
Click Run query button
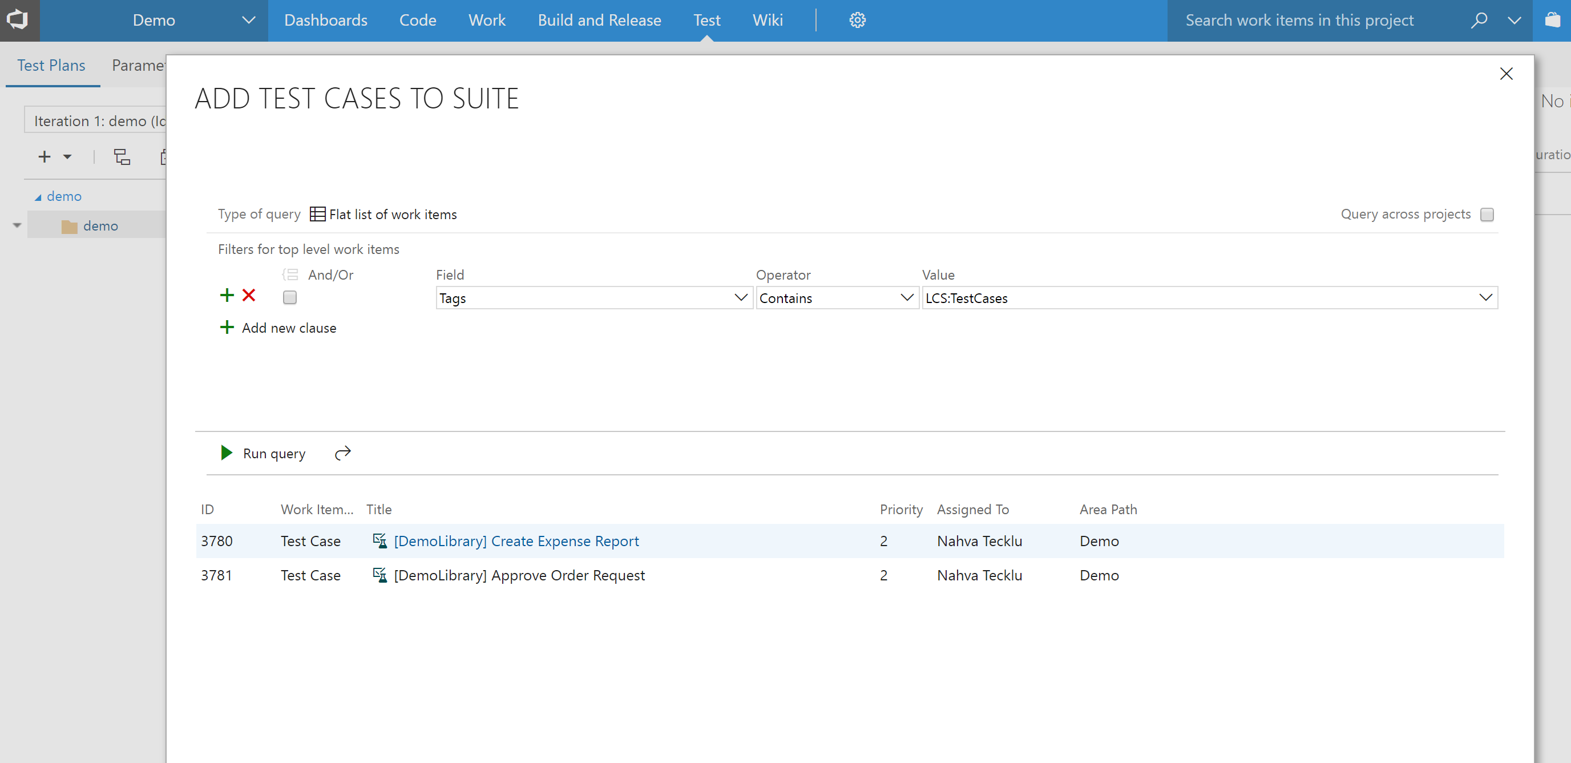click(x=263, y=453)
